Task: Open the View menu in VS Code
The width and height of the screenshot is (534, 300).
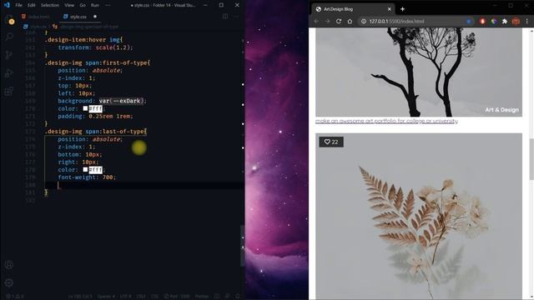Action: point(69,5)
